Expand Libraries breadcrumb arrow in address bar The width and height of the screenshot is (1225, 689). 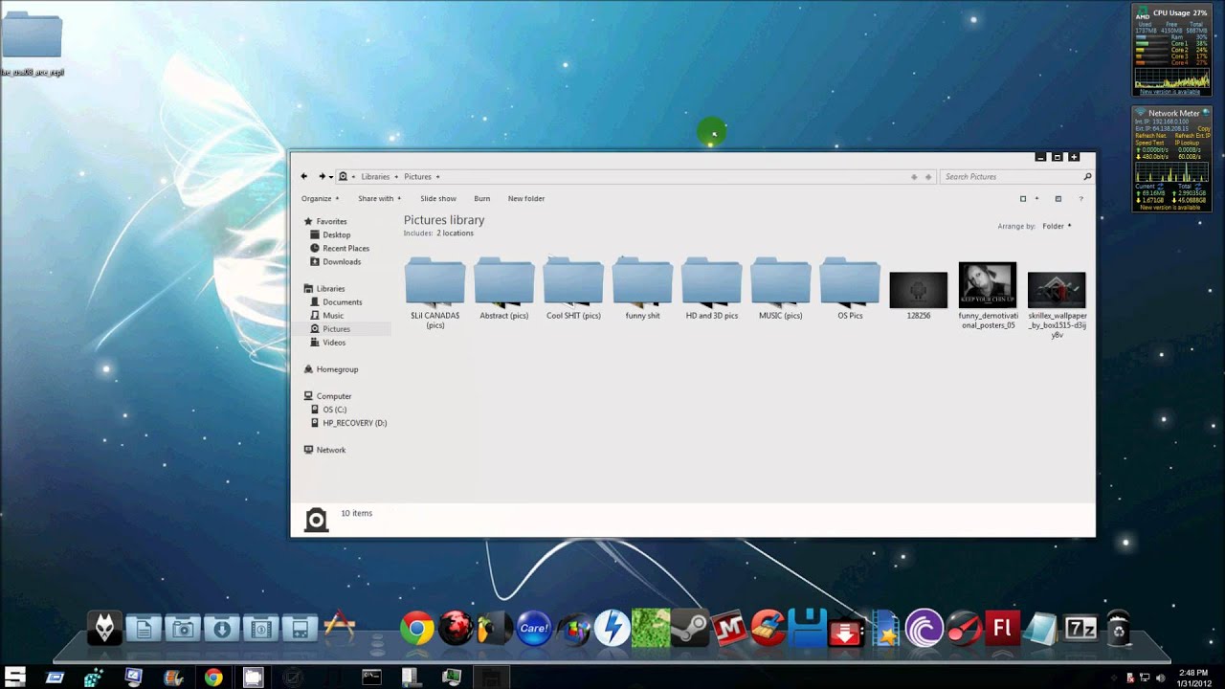(x=396, y=177)
